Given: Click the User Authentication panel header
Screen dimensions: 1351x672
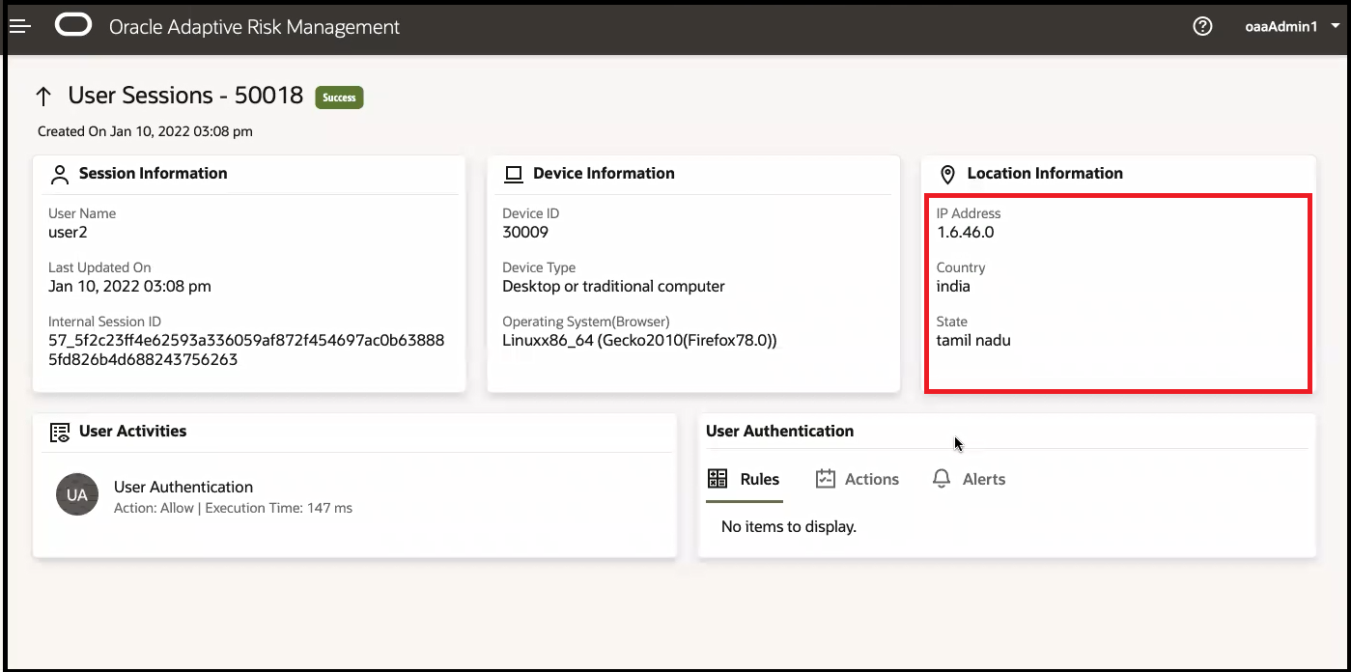Looking at the screenshot, I should coord(779,432).
